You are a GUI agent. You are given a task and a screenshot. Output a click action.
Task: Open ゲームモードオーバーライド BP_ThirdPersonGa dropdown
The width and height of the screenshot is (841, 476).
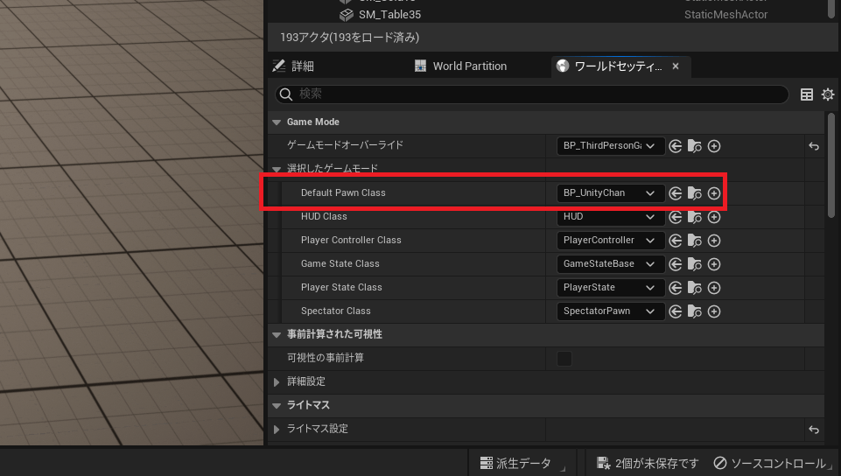pyautogui.click(x=610, y=146)
